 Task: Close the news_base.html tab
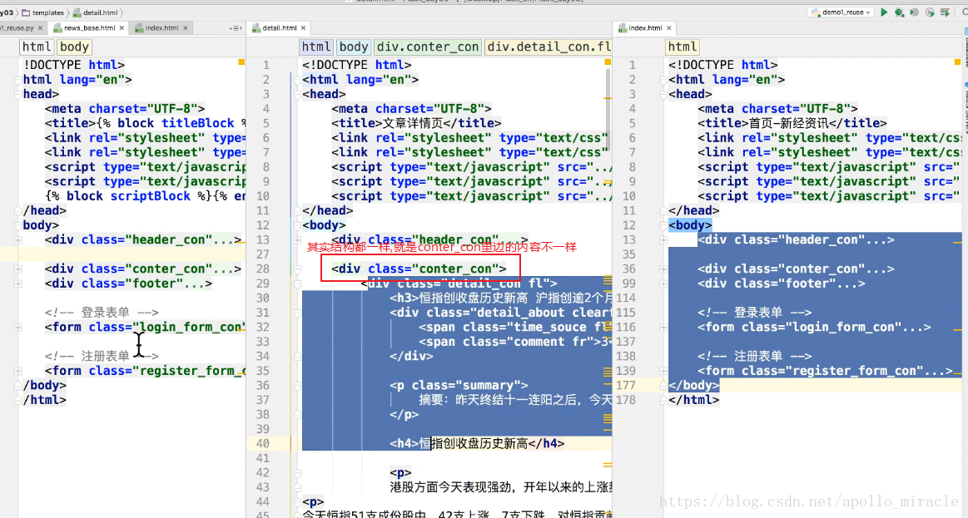(122, 27)
